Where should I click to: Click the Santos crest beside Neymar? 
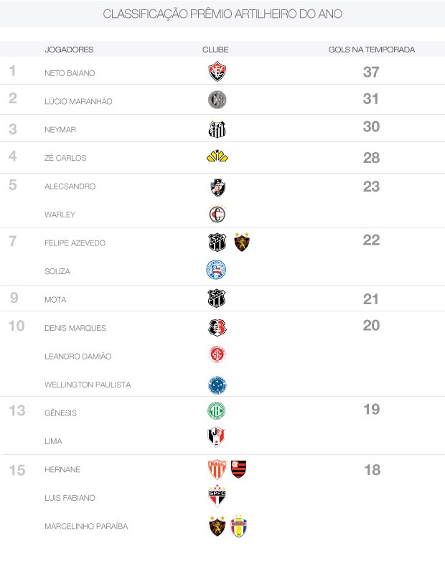pos(217,129)
